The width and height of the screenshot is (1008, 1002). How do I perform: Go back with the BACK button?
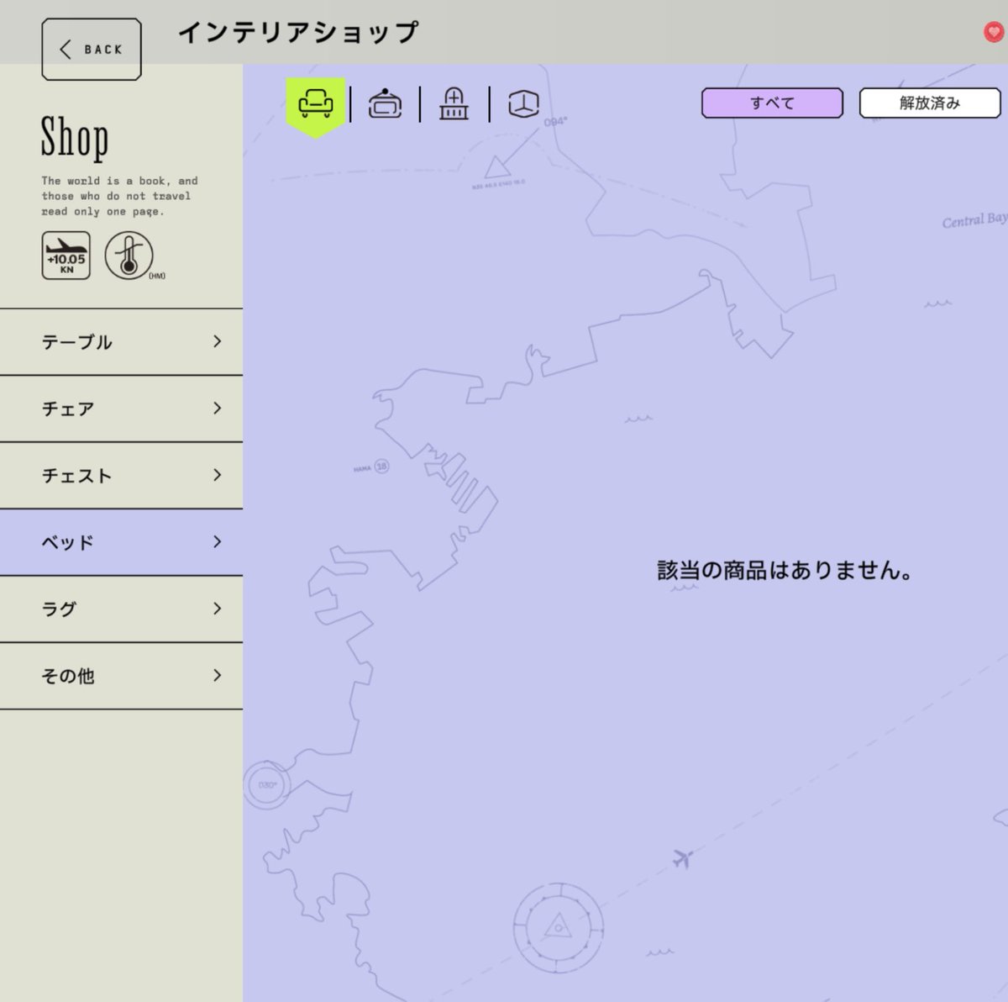[x=92, y=50]
